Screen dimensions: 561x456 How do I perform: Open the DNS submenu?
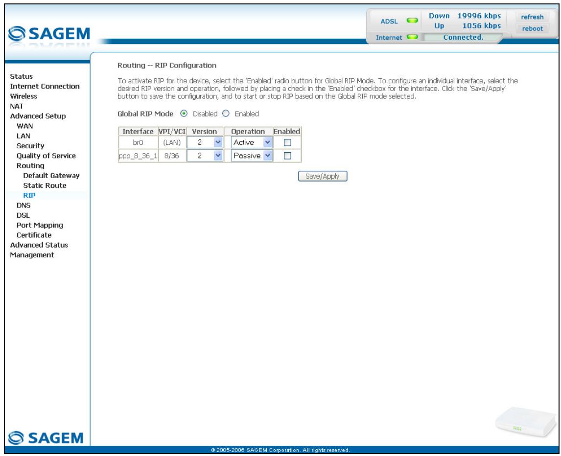[x=23, y=205]
